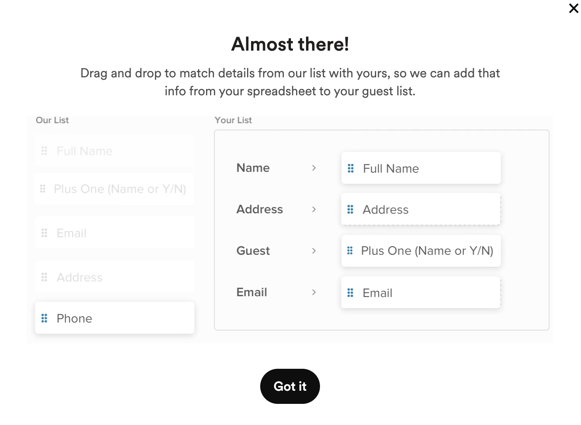Select the Phone card in Our List
Screen dimensions: 581x425
point(115,318)
